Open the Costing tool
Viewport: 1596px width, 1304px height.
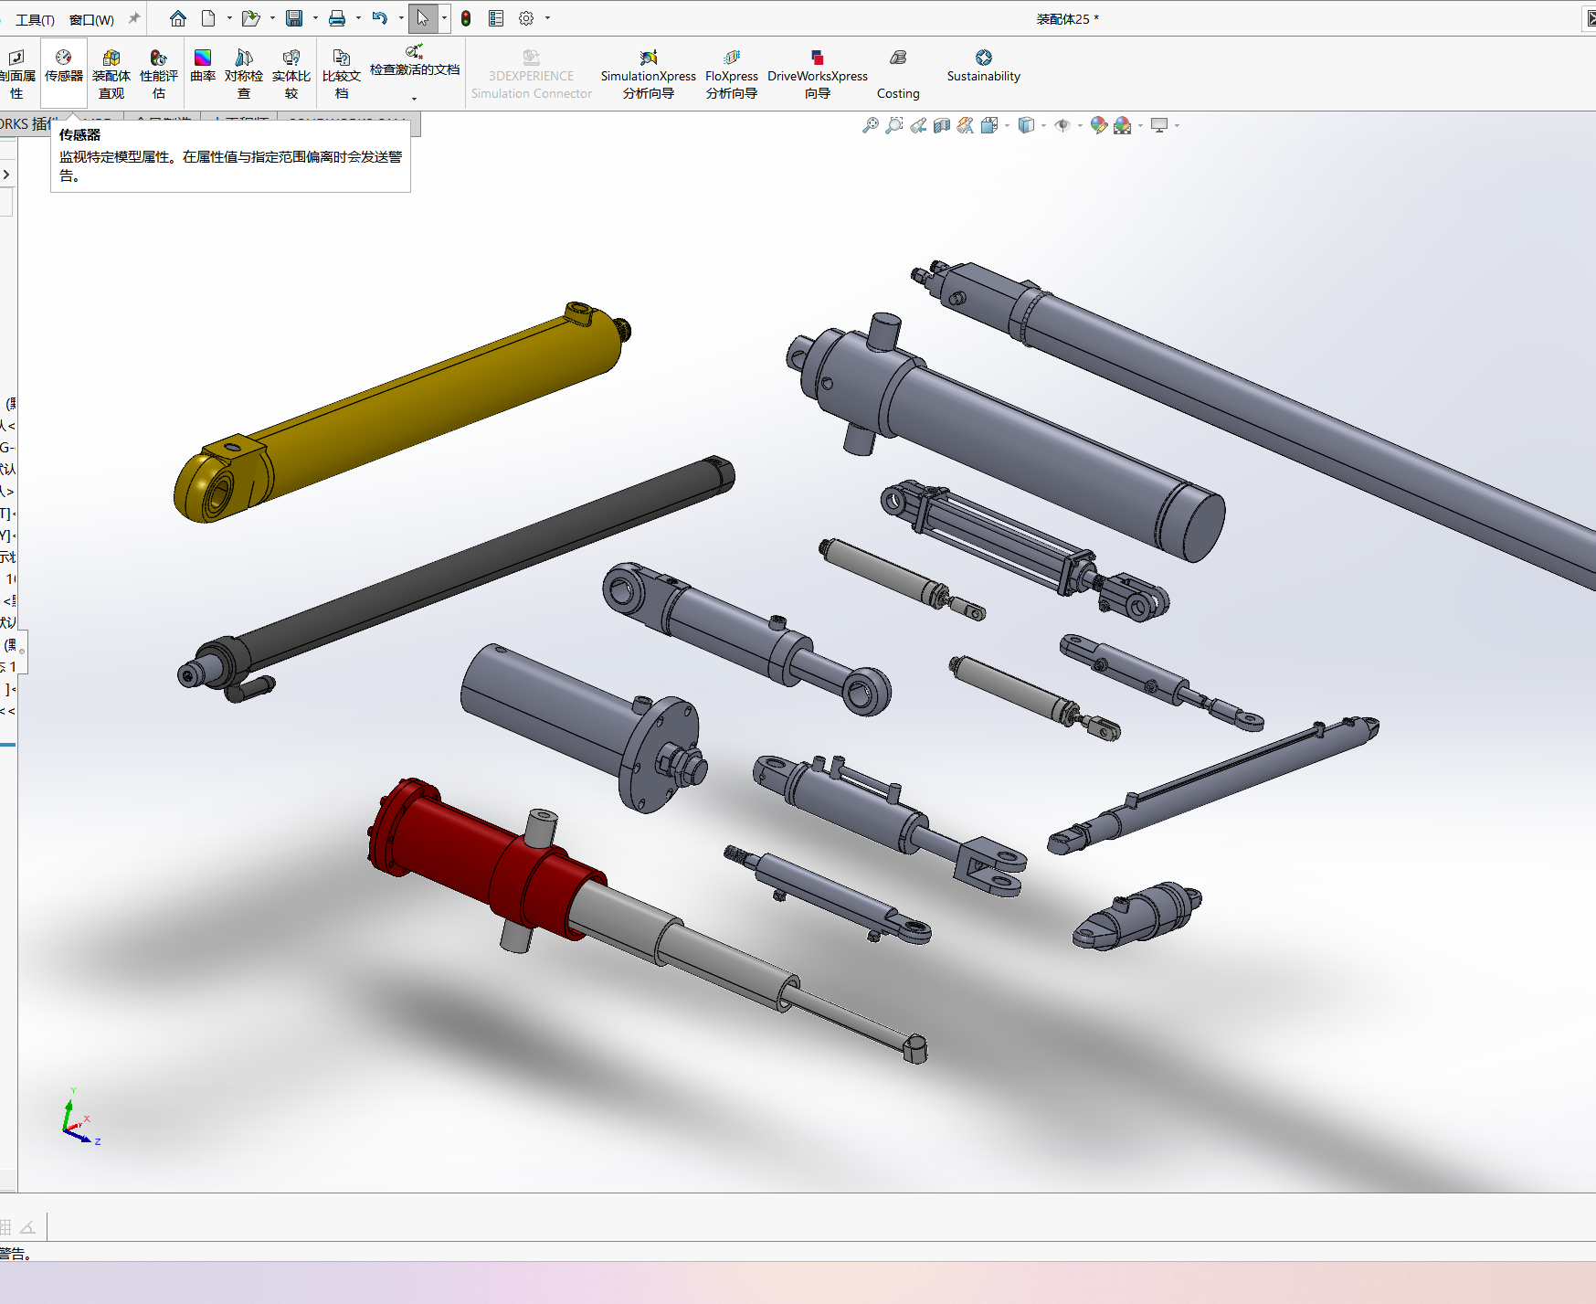[x=898, y=74]
